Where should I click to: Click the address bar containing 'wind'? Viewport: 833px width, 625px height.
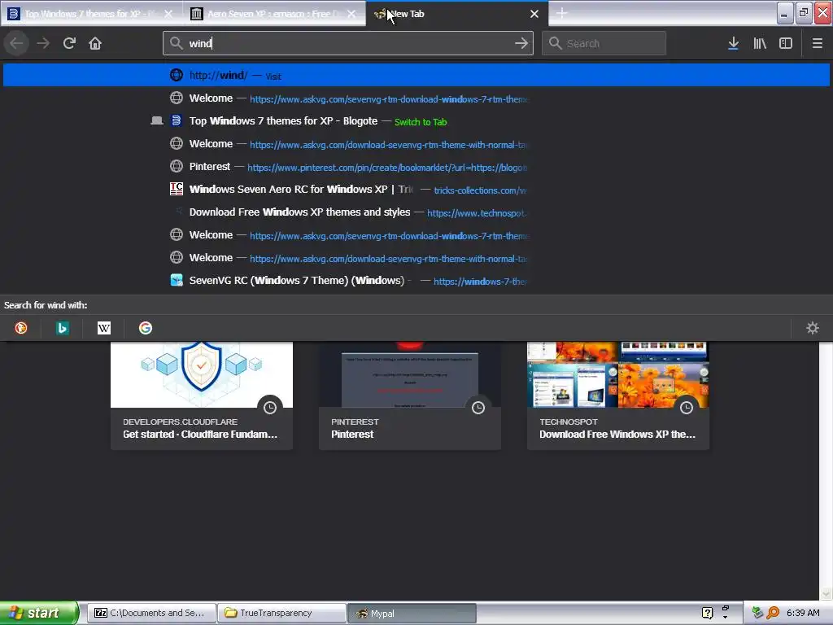coord(348,43)
